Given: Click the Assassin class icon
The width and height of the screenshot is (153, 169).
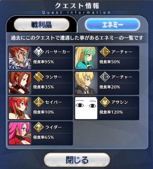Looking at the screenshot, I should [105, 102].
